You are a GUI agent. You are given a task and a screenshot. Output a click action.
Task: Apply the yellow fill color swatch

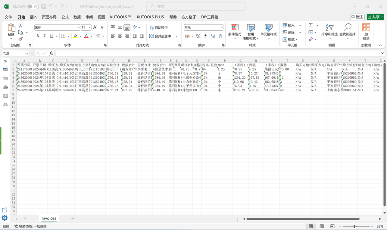click(x=75, y=36)
